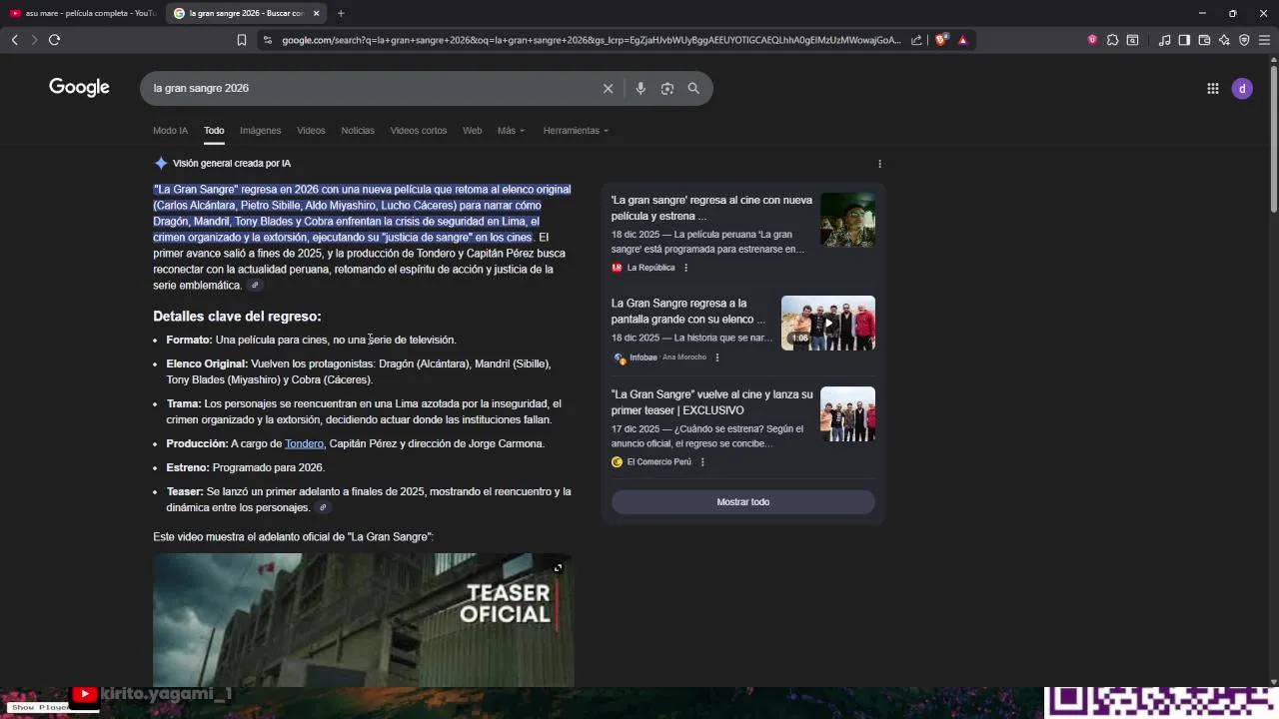Viewport: 1279px width, 719px height.
Task: Switch to Videos results
Action: 311,131
